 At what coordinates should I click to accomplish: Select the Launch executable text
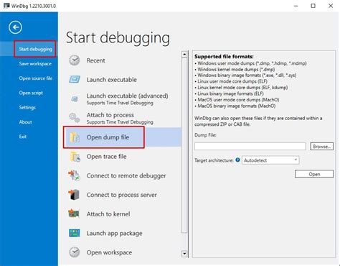tap(112, 80)
